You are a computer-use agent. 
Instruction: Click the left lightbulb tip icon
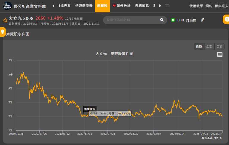coord(2,31)
